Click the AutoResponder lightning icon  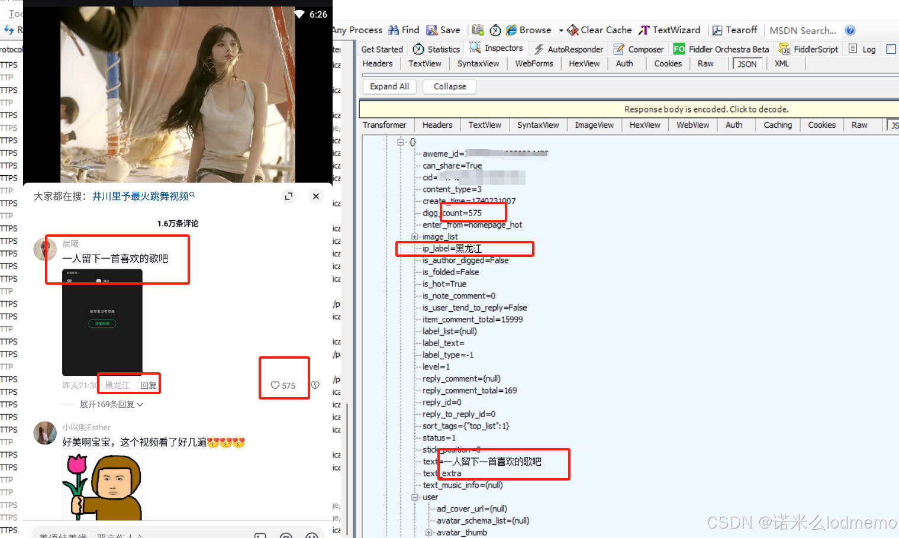pos(539,49)
